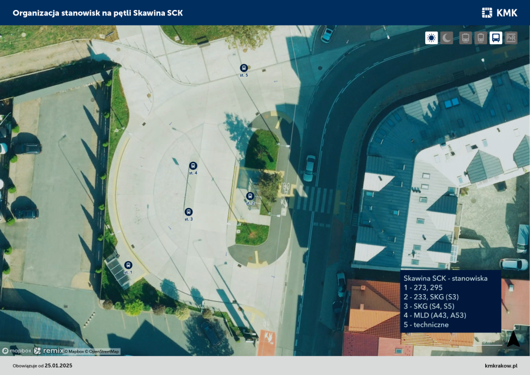This screenshot has height=375, width=530.
Task: Click the north arrow compass
Action: (513, 339)
